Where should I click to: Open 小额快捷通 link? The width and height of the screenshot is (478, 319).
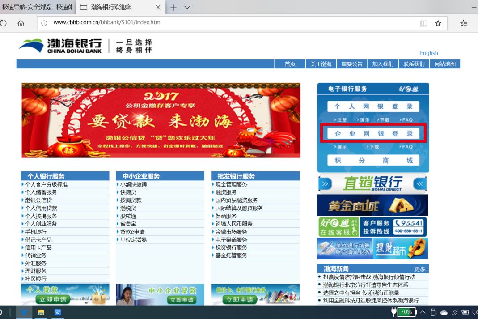tap(133, 184)
